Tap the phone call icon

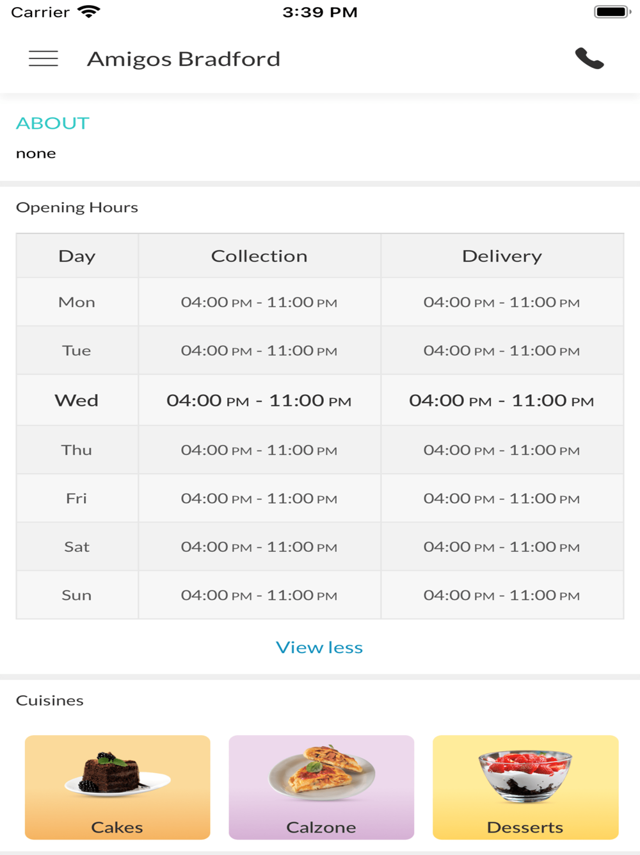coord(589,58)
